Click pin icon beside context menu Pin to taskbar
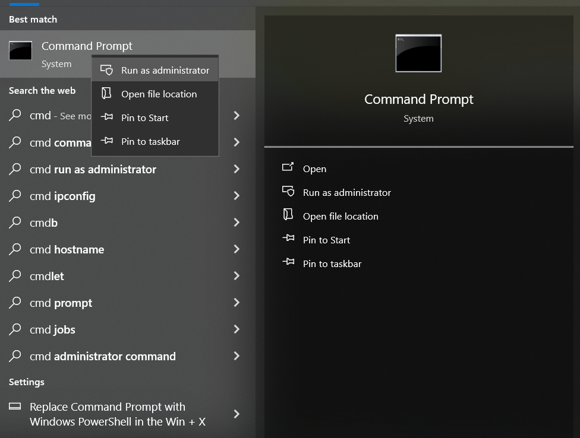 [106, 141]
